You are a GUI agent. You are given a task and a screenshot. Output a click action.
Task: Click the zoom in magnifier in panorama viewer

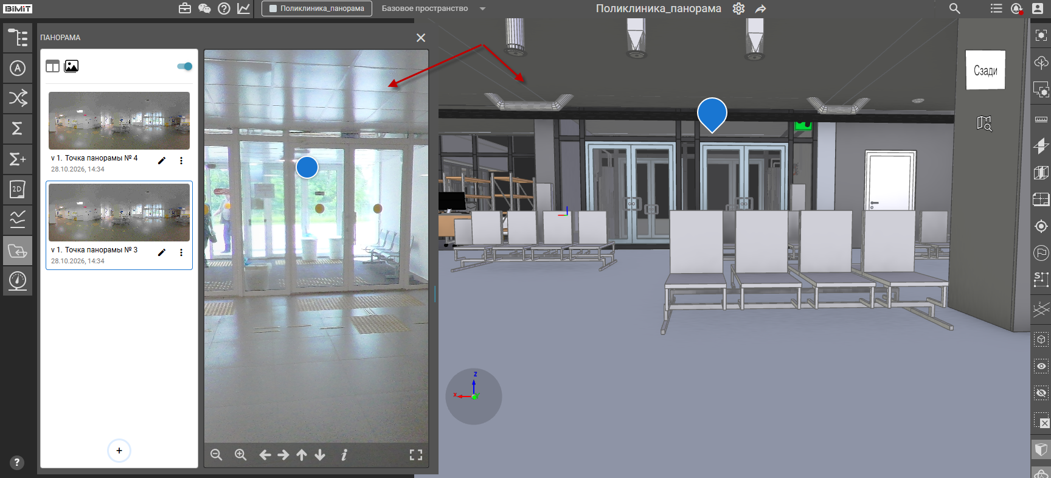(x=241, y=455)
